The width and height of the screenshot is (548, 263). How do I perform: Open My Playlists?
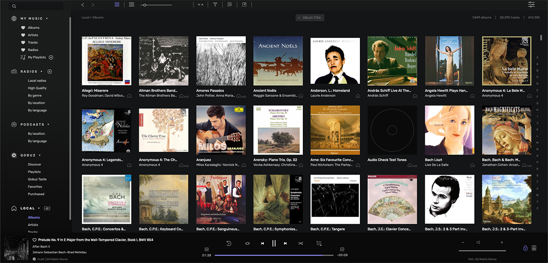pos(37,57)
